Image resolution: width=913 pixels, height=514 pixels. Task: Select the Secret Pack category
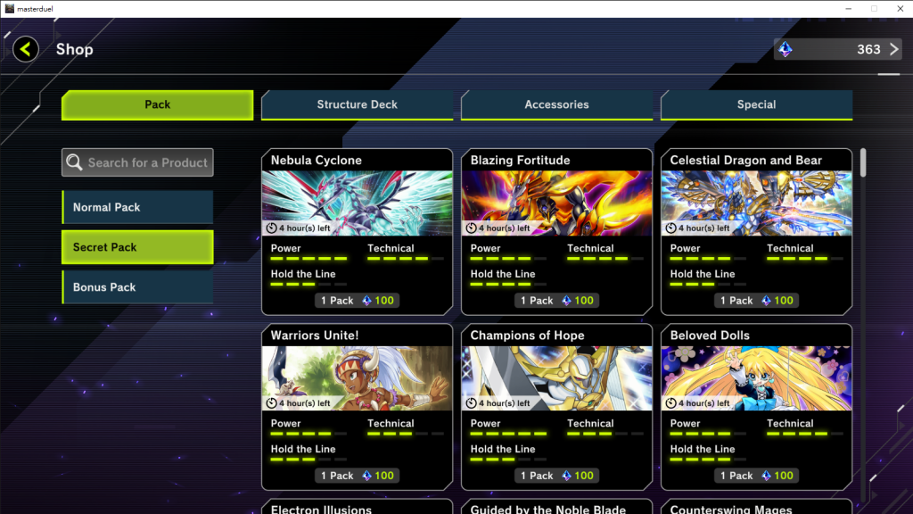pyautogui.click(x=137, y=247)
